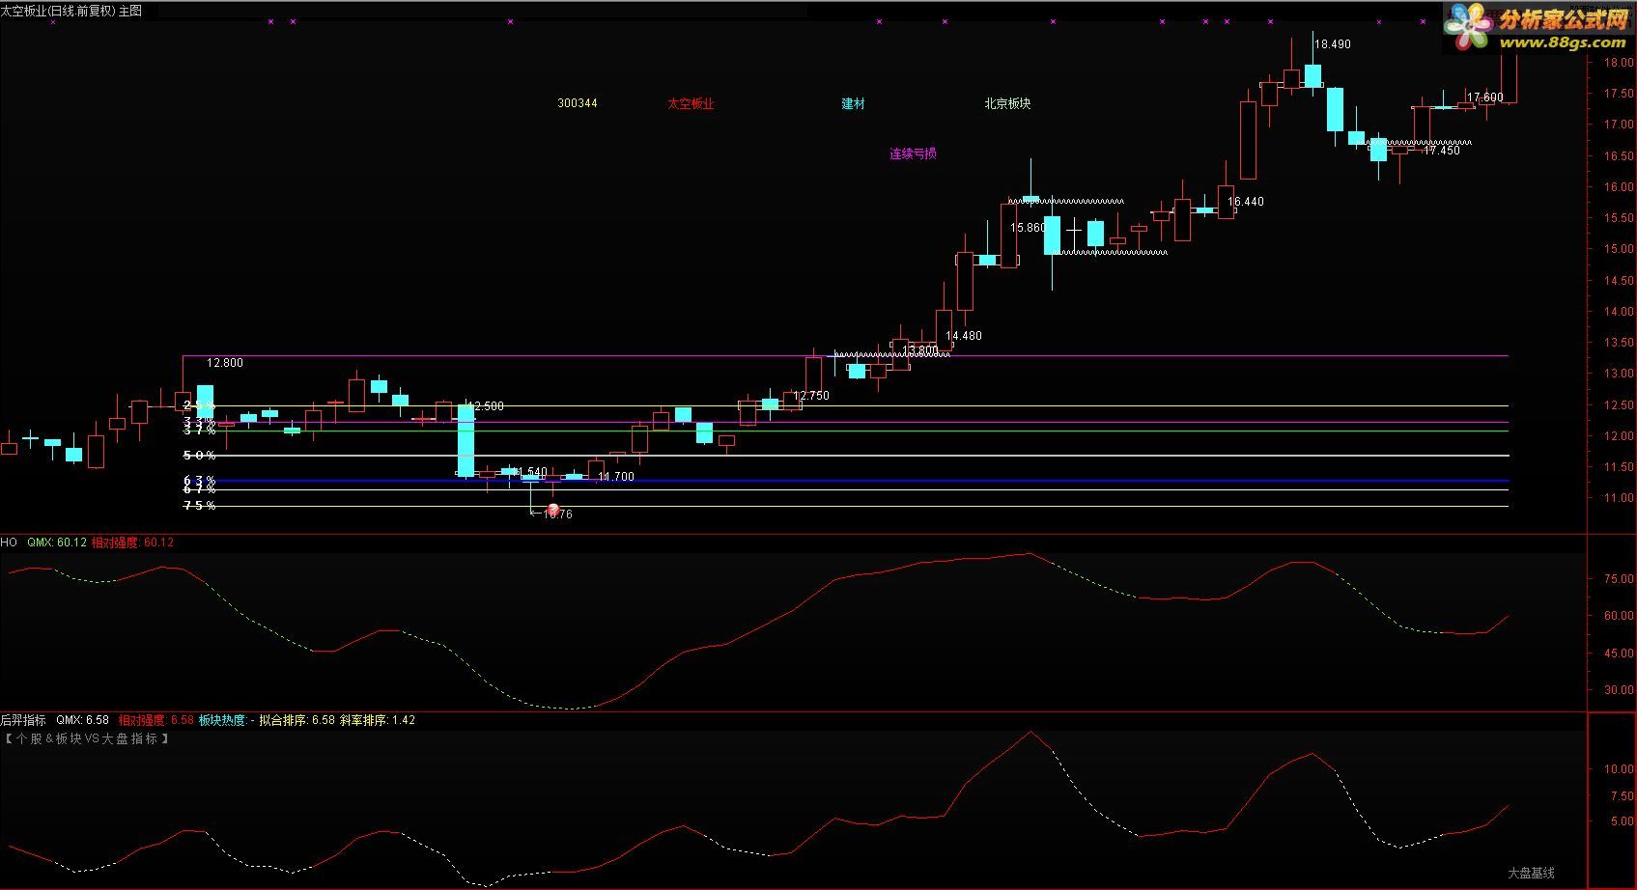The width and height of the screenshot is (1637, 890).
Task: Select the 北京板块 label
Action: [x=1007, y=103]
